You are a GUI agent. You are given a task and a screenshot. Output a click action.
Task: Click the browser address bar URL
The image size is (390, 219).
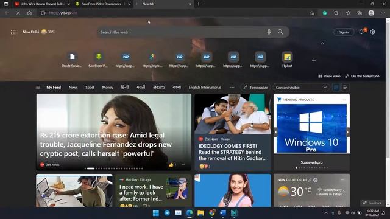tap(63, 13)
